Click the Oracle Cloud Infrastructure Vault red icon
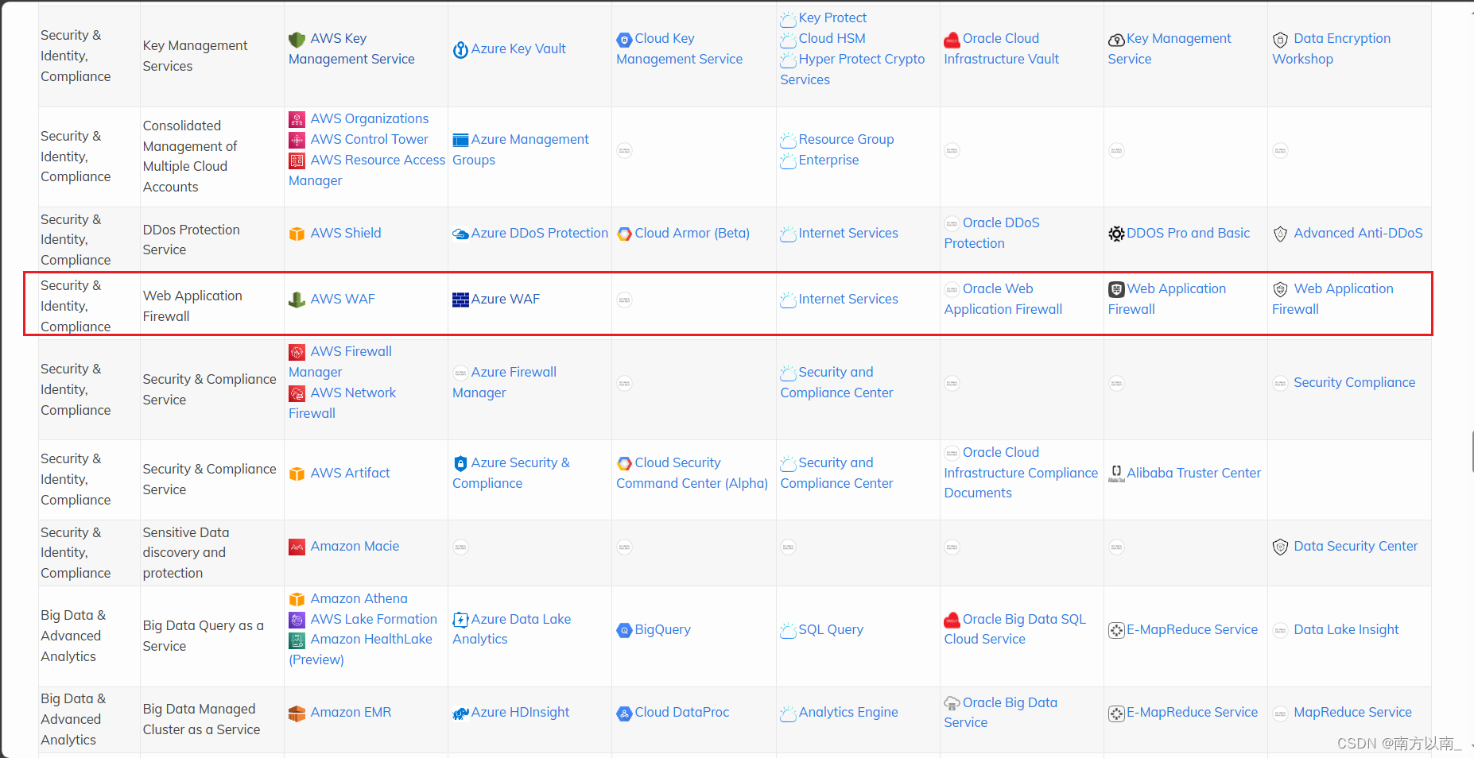This screenshot has height=758, width=1474. point(952,40)
